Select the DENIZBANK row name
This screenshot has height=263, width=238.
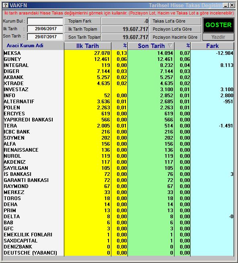point(18,247)
